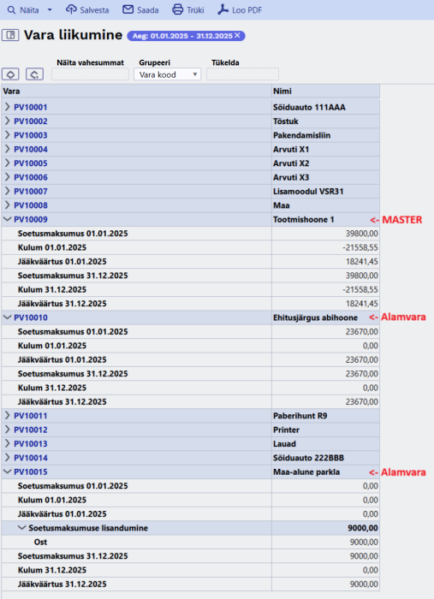The image size is (434, 599).
Task: Expand the PV10003 row
Action: click(x=7, y=135)
